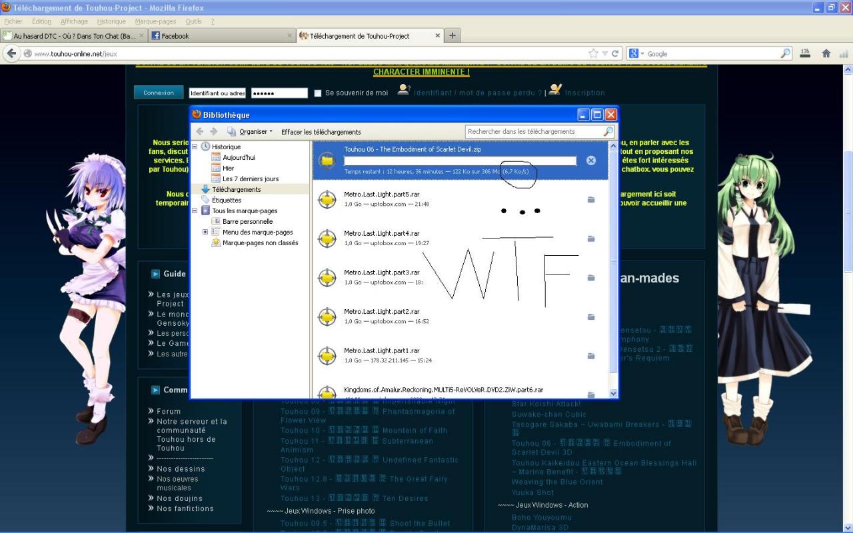Click the Connexion button

tap(159, 93)
